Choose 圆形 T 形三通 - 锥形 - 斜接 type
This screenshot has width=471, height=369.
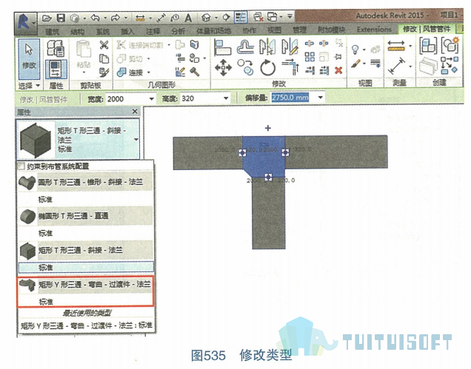[x=86, y=189]
